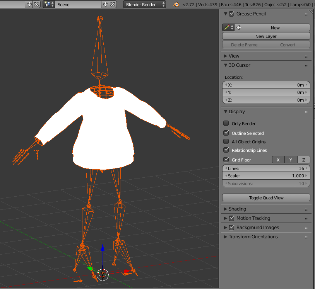Click the green Y axis arrow of the manipulator
The width and height of the screenshot is (315, 289).
[90, 269]
